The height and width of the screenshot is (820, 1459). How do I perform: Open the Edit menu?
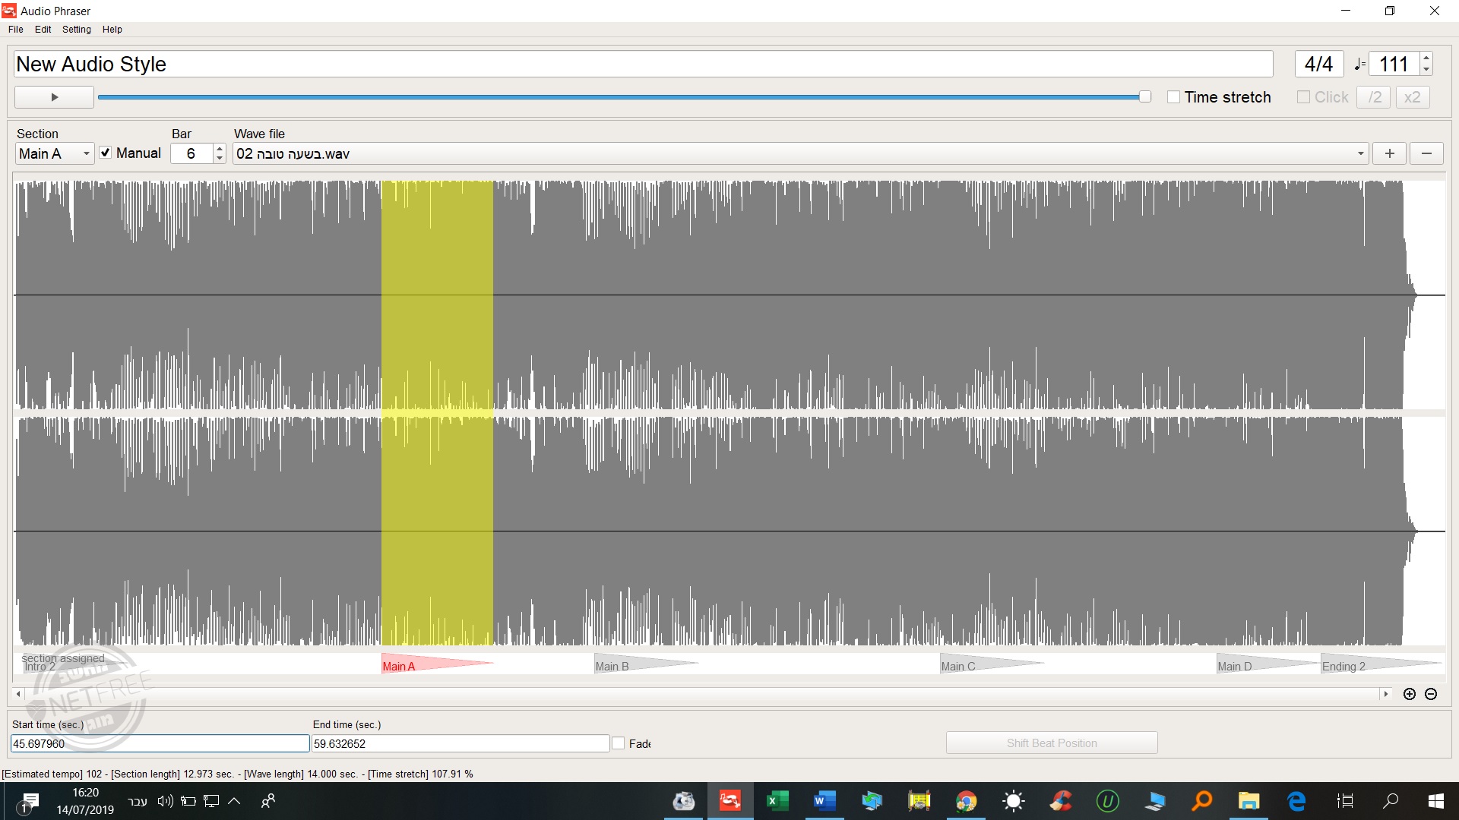[43, 29]
